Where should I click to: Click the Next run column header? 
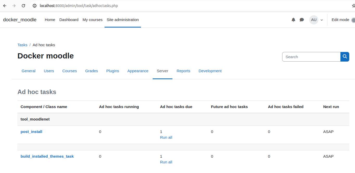point(331,107)
